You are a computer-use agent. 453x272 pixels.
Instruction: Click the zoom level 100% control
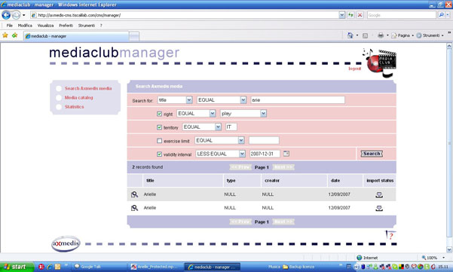pos(433,258)
